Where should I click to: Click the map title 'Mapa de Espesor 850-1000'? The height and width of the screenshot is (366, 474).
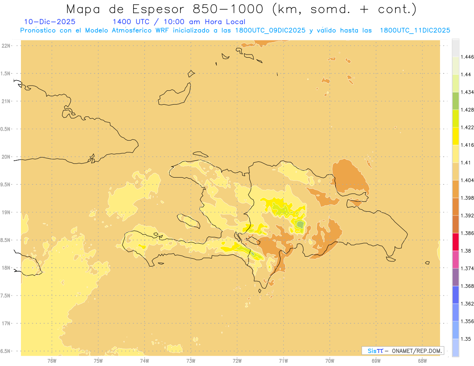(166, 9)
